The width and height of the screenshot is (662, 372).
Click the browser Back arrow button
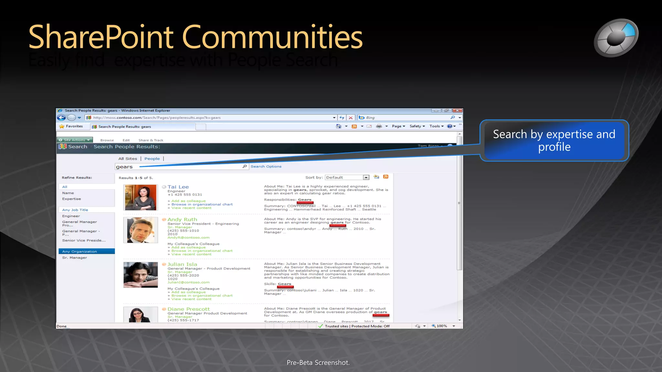(61, 118)
